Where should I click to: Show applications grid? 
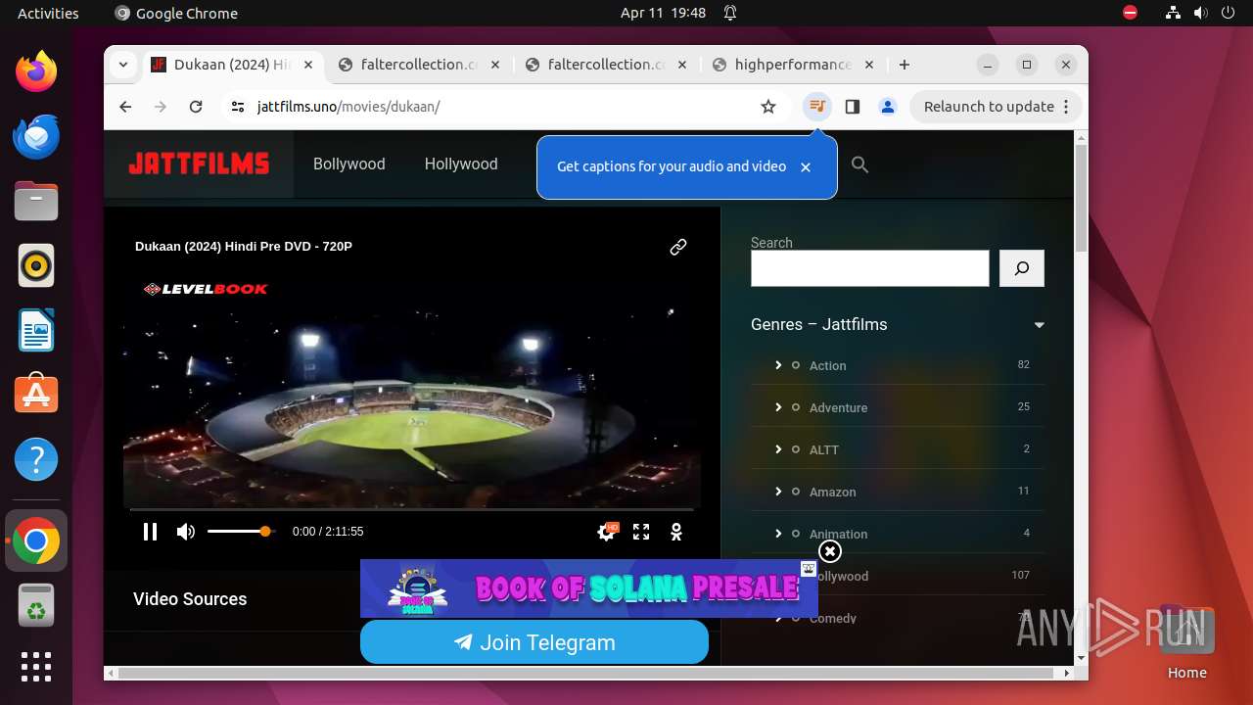pyautogui.click(x=36, y=667)
